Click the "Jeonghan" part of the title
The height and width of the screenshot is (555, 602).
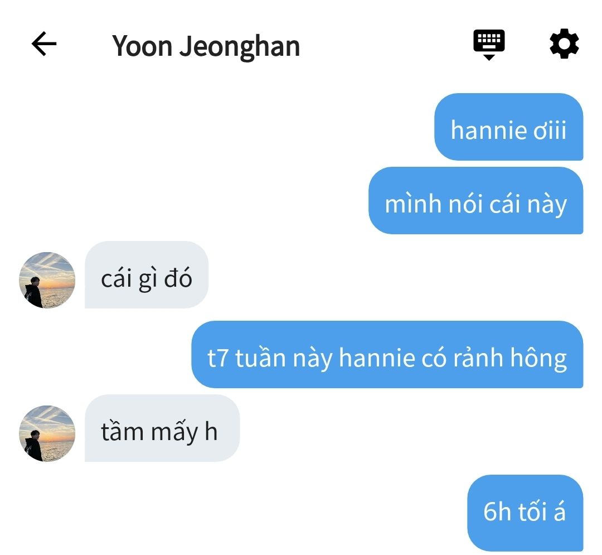[240, 47]
